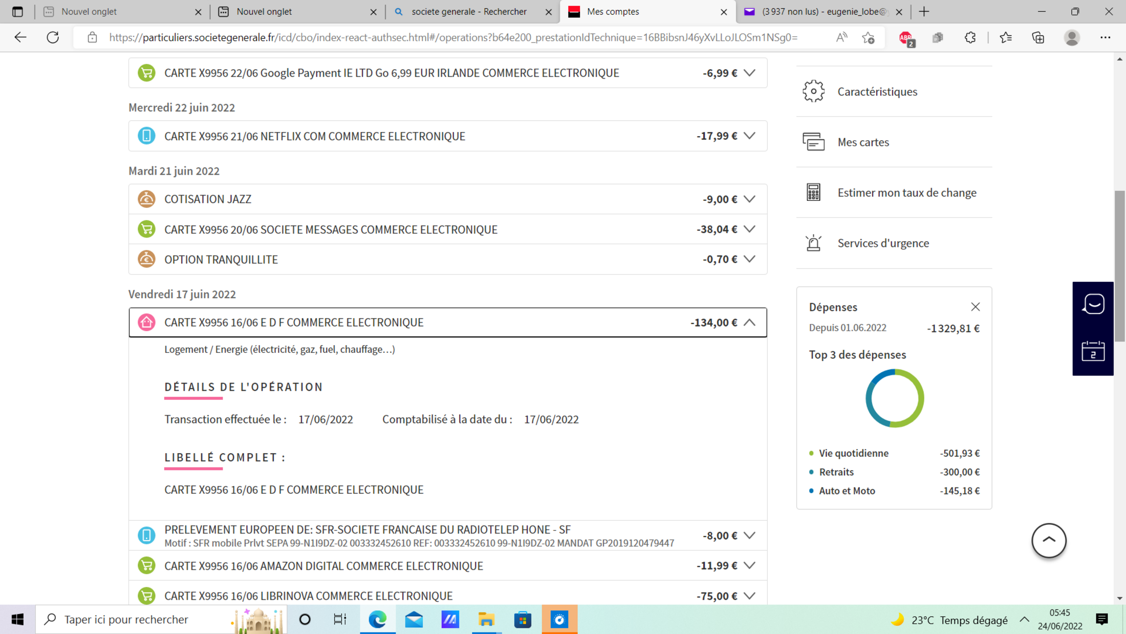The height and width of the screenshot is (634, 1126).
Task: Open the browser extensions puzzle icon
Action: [x=970, y=37]
